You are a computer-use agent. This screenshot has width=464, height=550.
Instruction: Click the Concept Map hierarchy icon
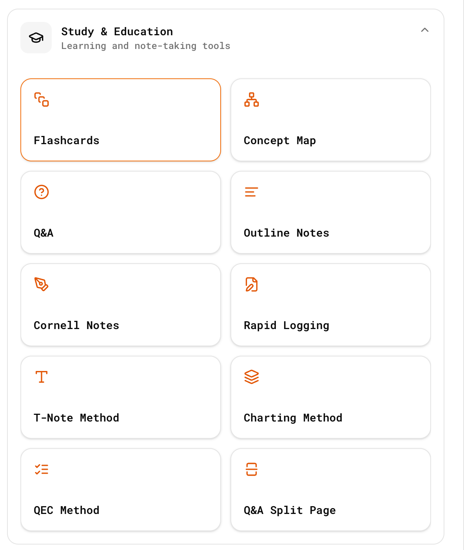251,100
